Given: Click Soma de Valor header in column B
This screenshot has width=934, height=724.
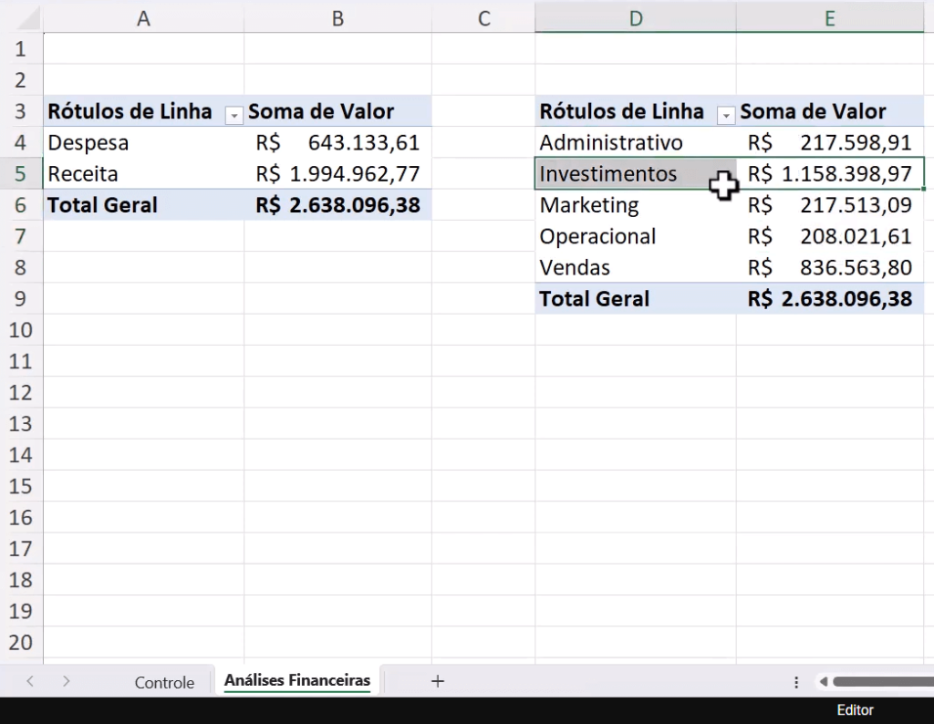Looking at the screenshot, I should pyautogui.click(x=337, y=111).
